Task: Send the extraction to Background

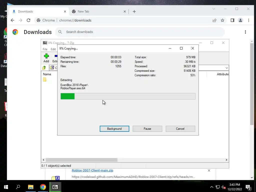Action: tap(114, 129)
